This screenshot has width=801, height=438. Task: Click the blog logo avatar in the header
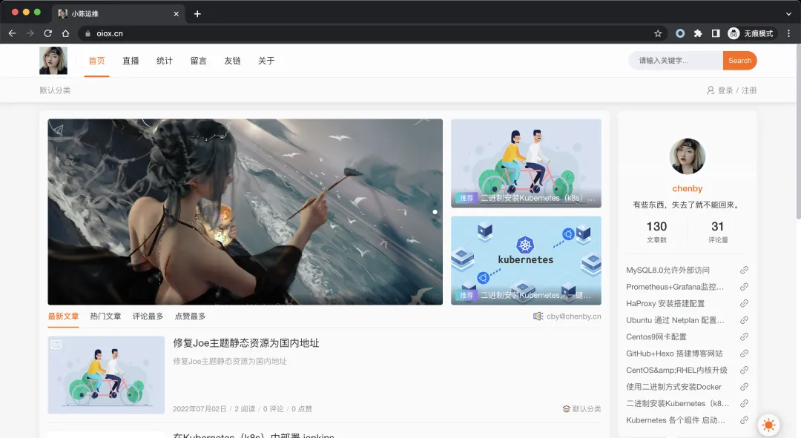[53, 61]
